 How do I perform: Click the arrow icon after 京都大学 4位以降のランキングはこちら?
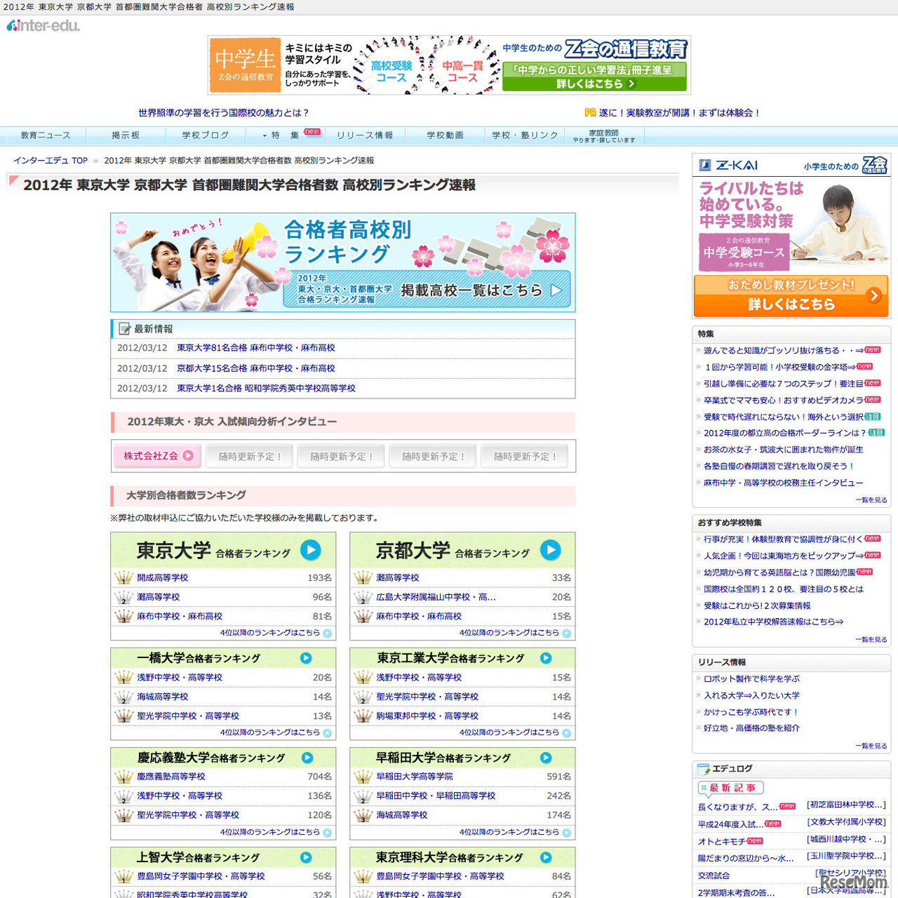566,633
